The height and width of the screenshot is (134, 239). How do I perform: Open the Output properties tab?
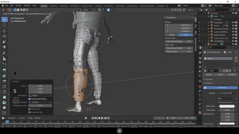(x=200, y=63)
